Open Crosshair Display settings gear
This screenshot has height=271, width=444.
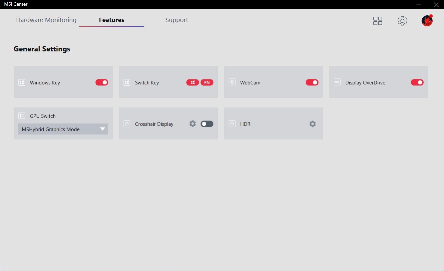(x=193, y=124)
